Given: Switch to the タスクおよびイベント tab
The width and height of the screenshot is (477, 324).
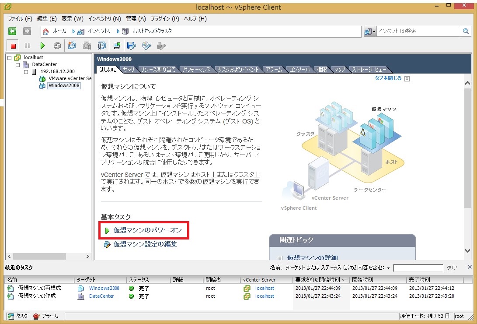Looking at the screenshot, I should 238,70.
